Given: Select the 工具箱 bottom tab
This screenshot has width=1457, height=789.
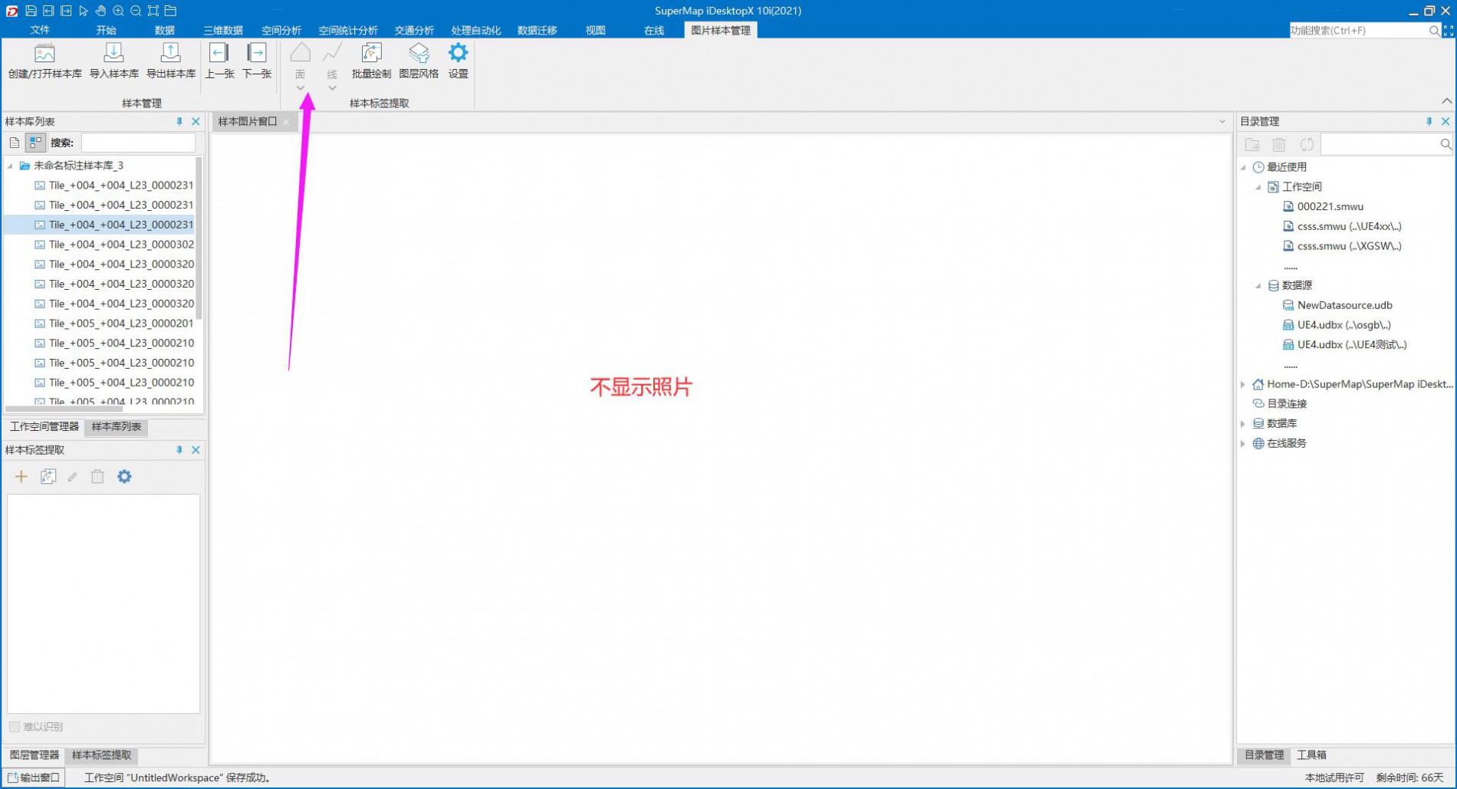Looking at the screenshot, I should pyautogui.click(x=1311, y=755).
